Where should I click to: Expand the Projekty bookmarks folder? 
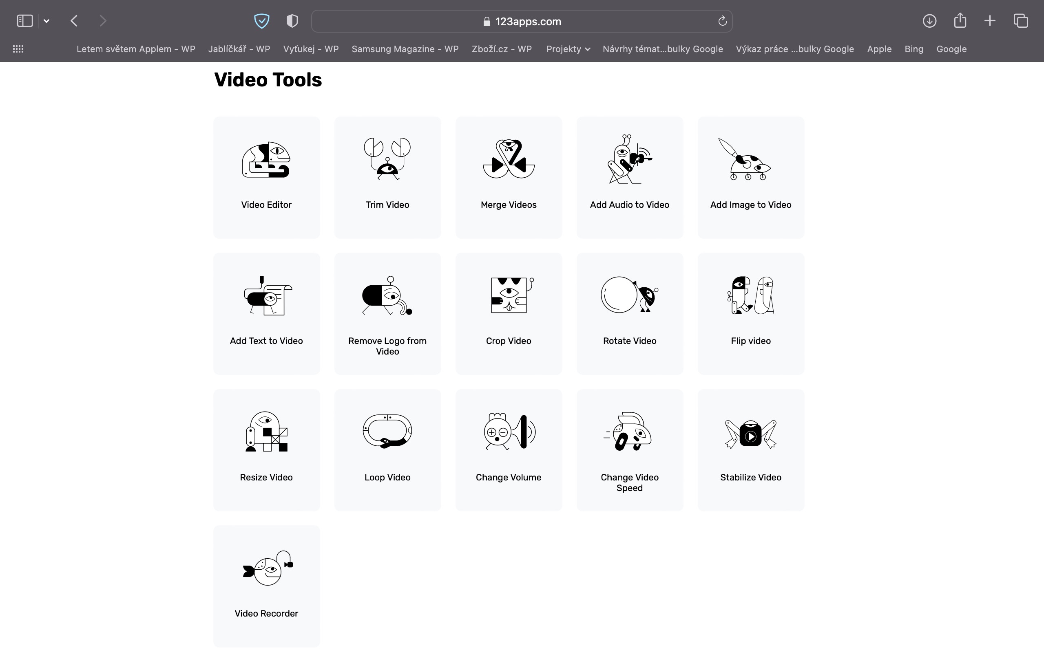pos(568,49)
